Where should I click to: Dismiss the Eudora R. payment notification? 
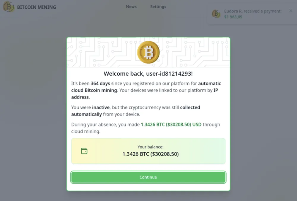coord(291,11)
